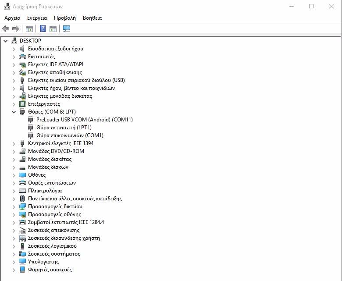
Task: Open the Προβολή menu
Action: [65, 18]
